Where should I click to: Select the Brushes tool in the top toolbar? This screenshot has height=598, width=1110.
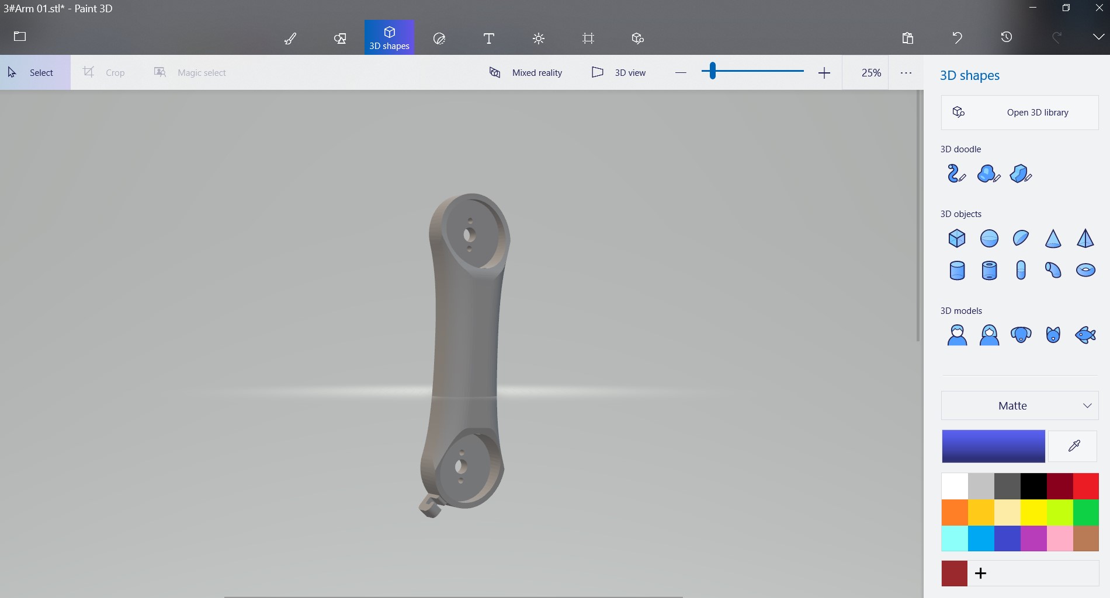pos(290,37)
